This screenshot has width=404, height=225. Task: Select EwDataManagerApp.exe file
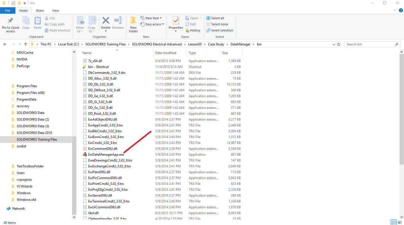(x=106, y=155)
